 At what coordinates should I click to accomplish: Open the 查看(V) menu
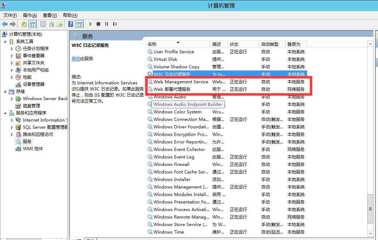(50, 15)
